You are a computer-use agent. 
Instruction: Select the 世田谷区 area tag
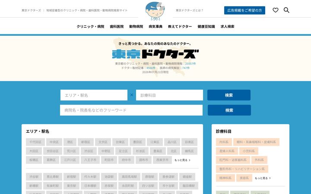[53, 151]
